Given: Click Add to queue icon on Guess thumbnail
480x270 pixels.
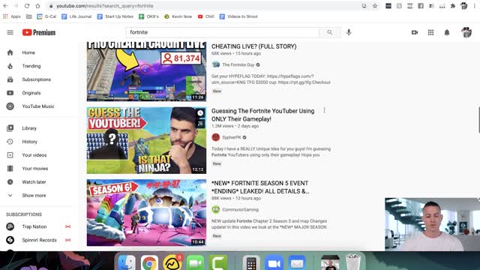Looking at the screenshot, I should (x=200, y=124).
